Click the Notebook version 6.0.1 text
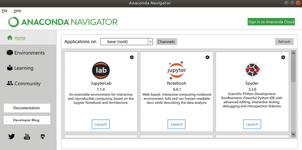The width and height of the screenshot is (302, 150). (176, 89)
